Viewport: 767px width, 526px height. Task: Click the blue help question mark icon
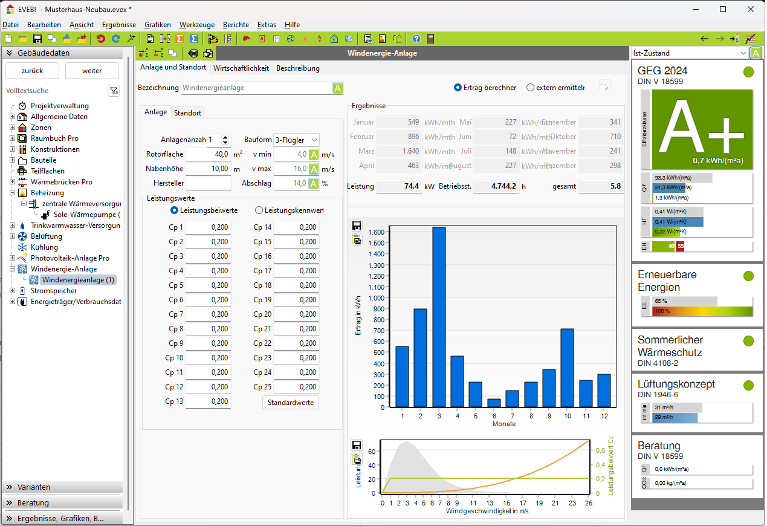416,39
